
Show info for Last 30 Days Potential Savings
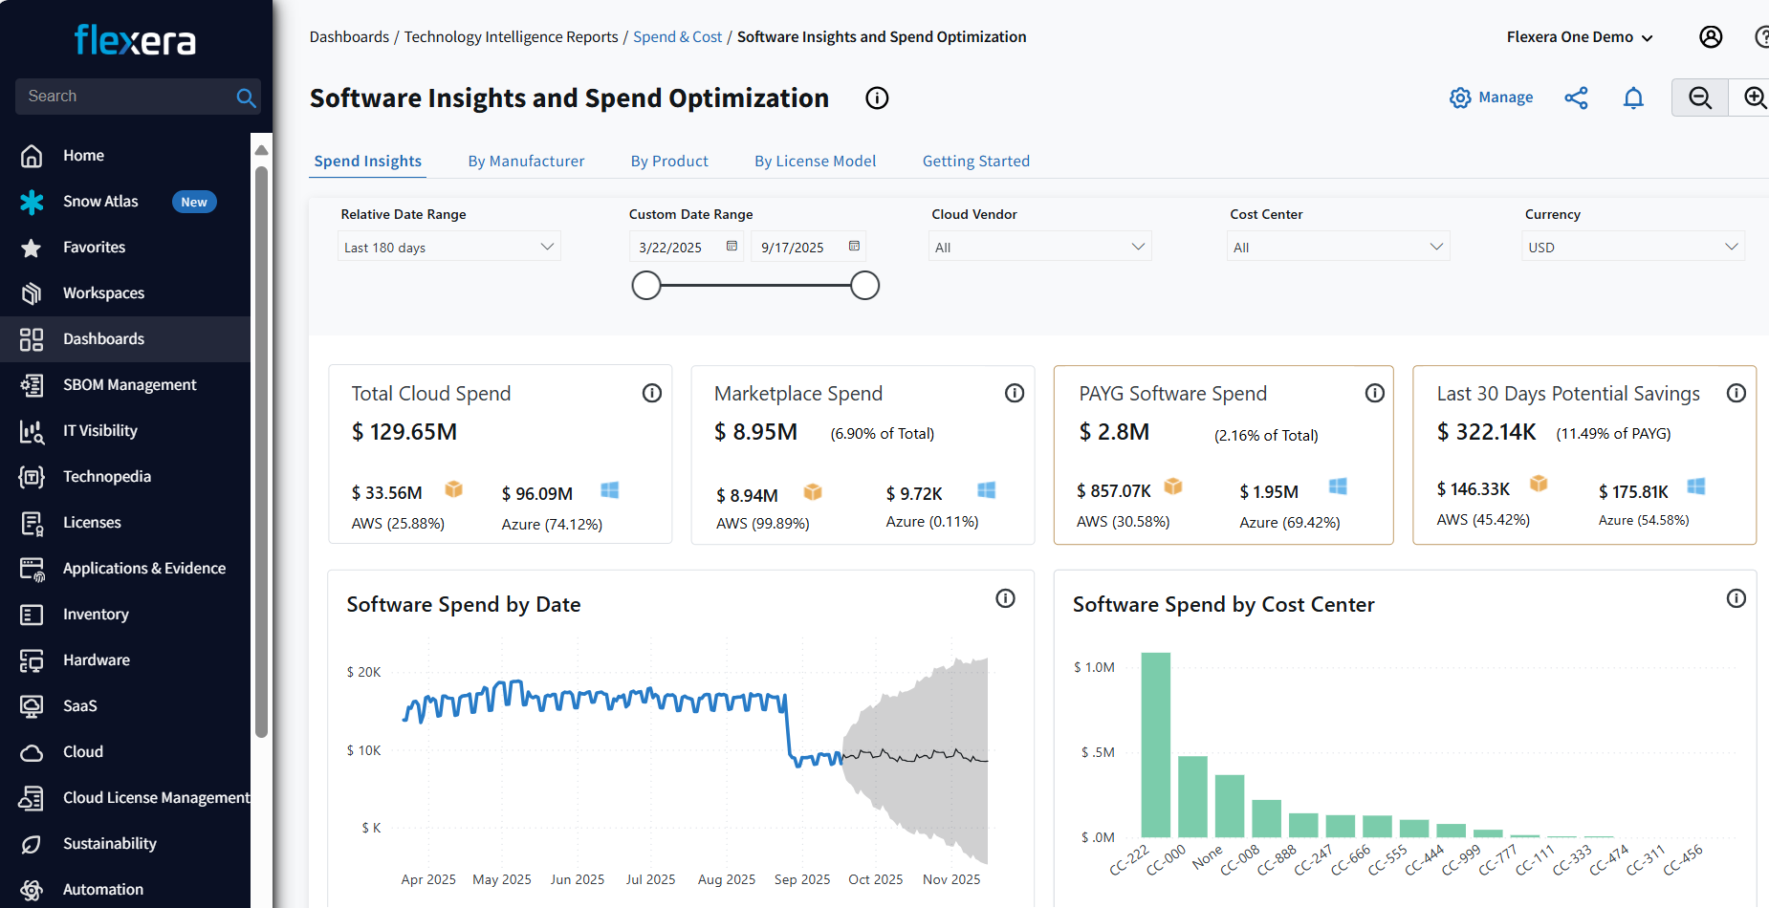(x=1736, y=393)
